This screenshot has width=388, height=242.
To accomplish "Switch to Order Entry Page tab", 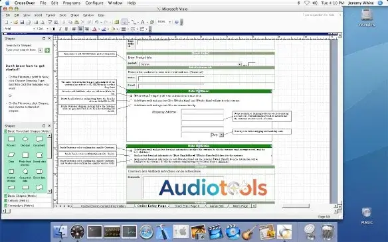I will click(151, 206).
